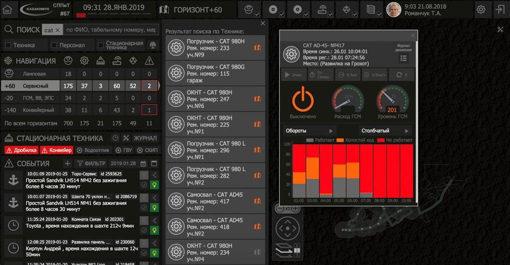Add a new event with plus icon
Viewport: 510px width, 265px height.
[x=67, y=163]
